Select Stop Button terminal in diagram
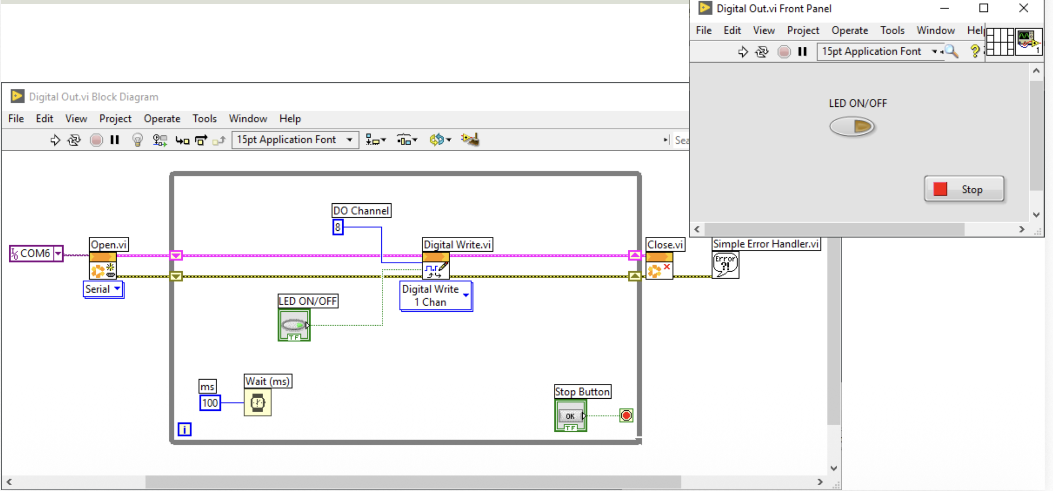The image size is (1053, 491). [x=570, y=416]
